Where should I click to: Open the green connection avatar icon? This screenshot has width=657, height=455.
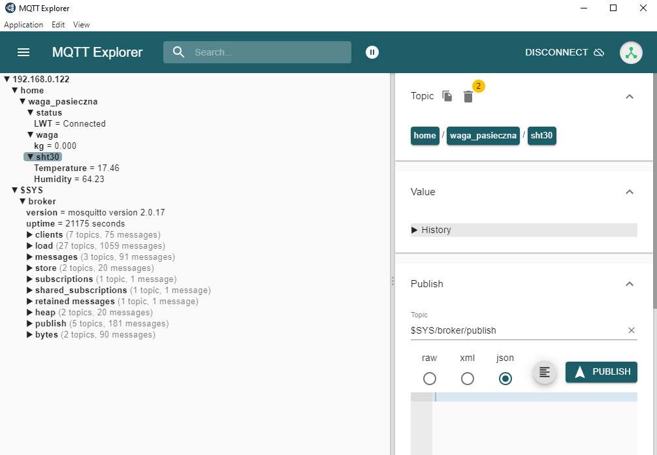point(631,52)
